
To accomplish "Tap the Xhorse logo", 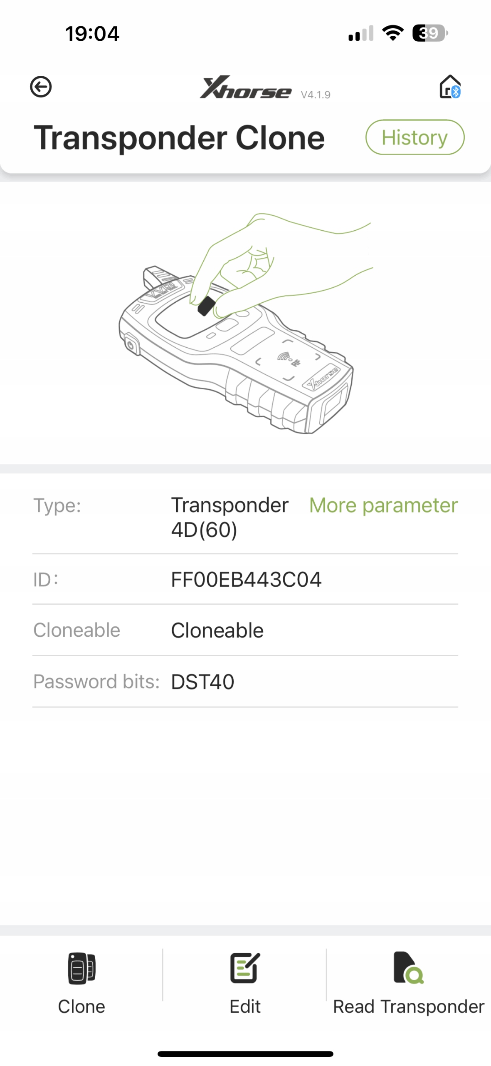I will tap(245, 88).
